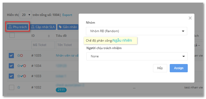This screenshot has width=206, height=99.
Task: Click the Mã Ticket filter field
Action: pos(43,45)
